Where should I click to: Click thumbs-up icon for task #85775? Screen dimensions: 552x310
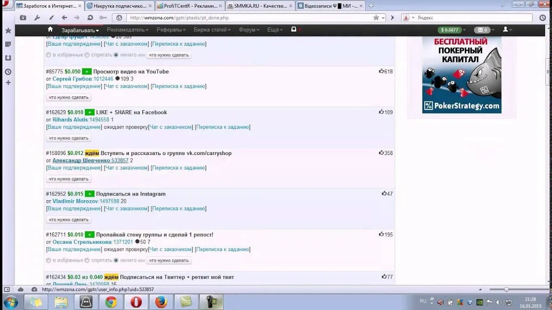pos(381,71)
